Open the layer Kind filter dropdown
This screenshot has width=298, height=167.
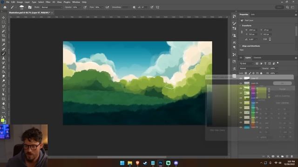pyautogui.click(x=246, y=64)
